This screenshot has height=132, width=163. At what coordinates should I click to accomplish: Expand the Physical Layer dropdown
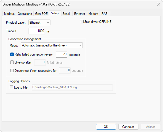(39, 23)
